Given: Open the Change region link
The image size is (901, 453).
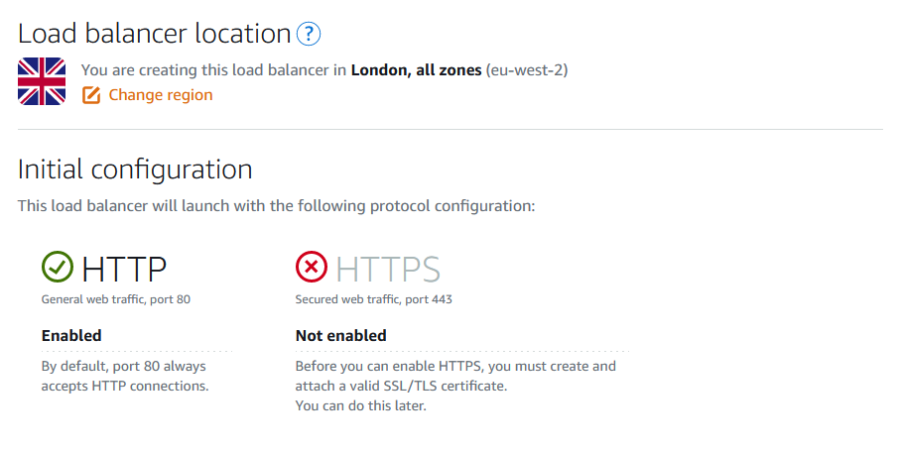Looking at the screenshot, I should (x=161, y=95).
